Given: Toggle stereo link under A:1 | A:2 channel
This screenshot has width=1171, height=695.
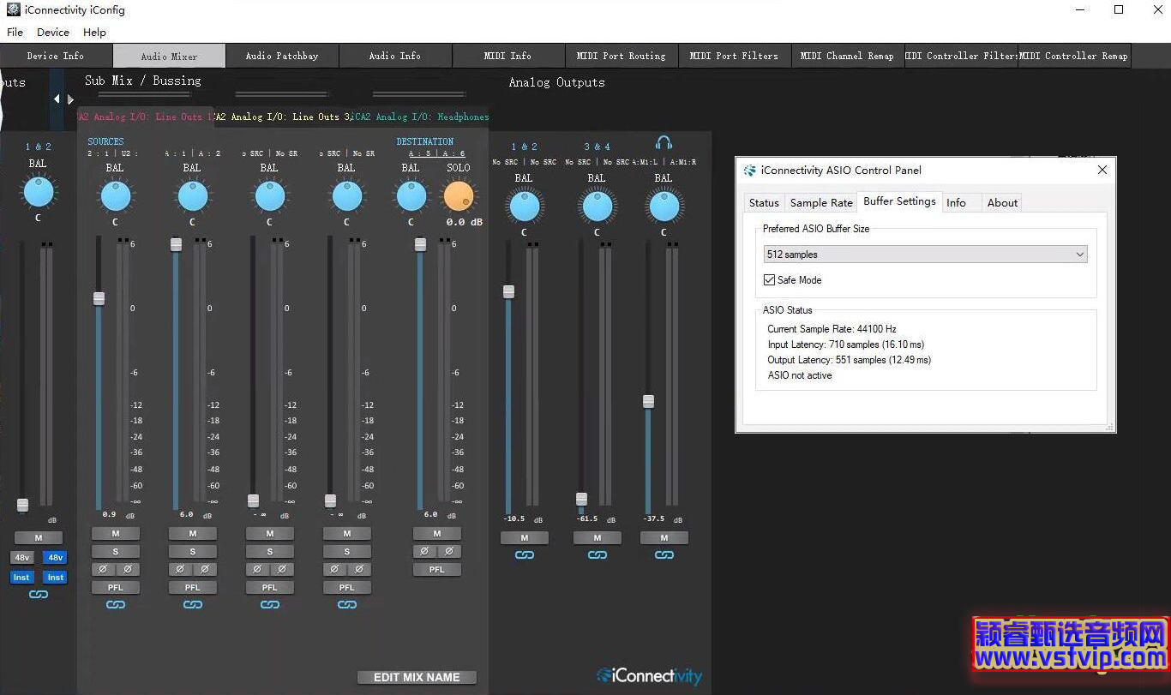Looking at the screenshot, I should click(x=193, y=605).
